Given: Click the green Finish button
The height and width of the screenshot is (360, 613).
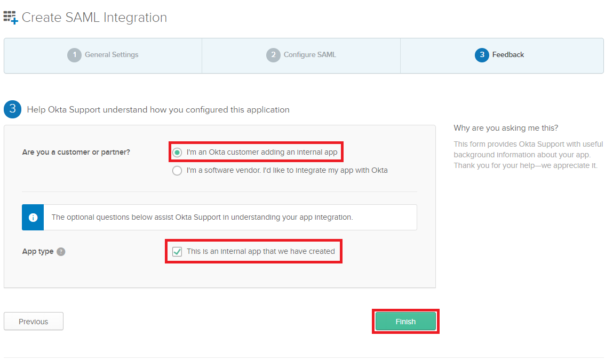Looking at the screenshot, I should click(405, 321).
